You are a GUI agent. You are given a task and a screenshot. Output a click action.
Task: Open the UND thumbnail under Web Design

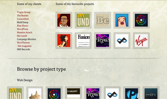[15, 93]
